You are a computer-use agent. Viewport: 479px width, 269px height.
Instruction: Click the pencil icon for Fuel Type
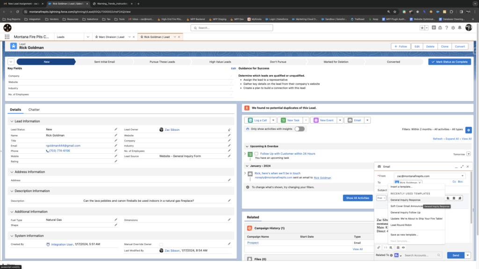point(116,219)
